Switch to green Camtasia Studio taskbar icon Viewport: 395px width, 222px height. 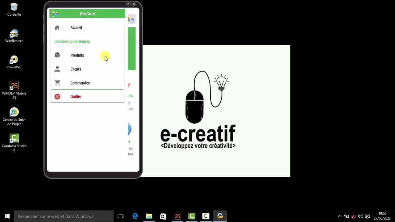click(x=192, y=216)
